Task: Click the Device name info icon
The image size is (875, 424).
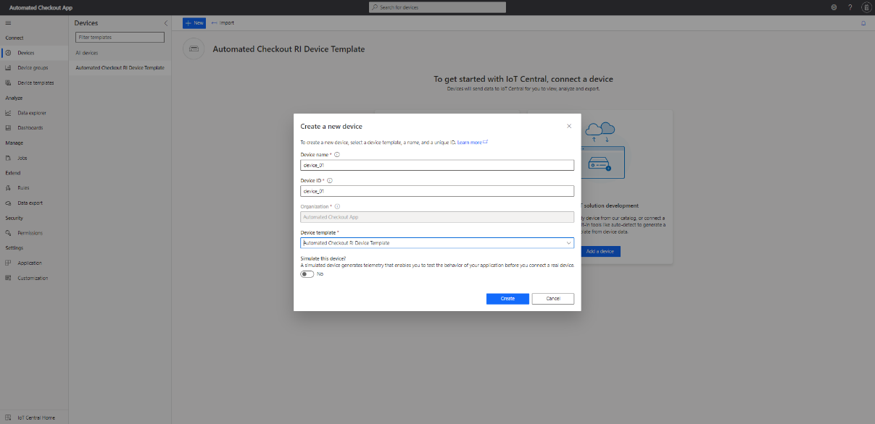Action: [337, 154]
